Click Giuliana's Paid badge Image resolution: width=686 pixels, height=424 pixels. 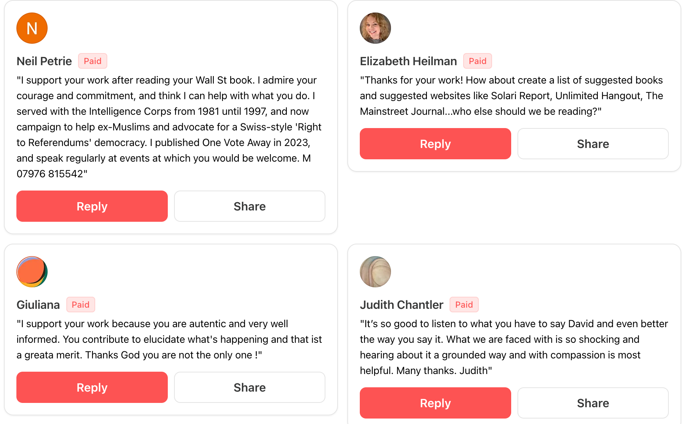80,305
